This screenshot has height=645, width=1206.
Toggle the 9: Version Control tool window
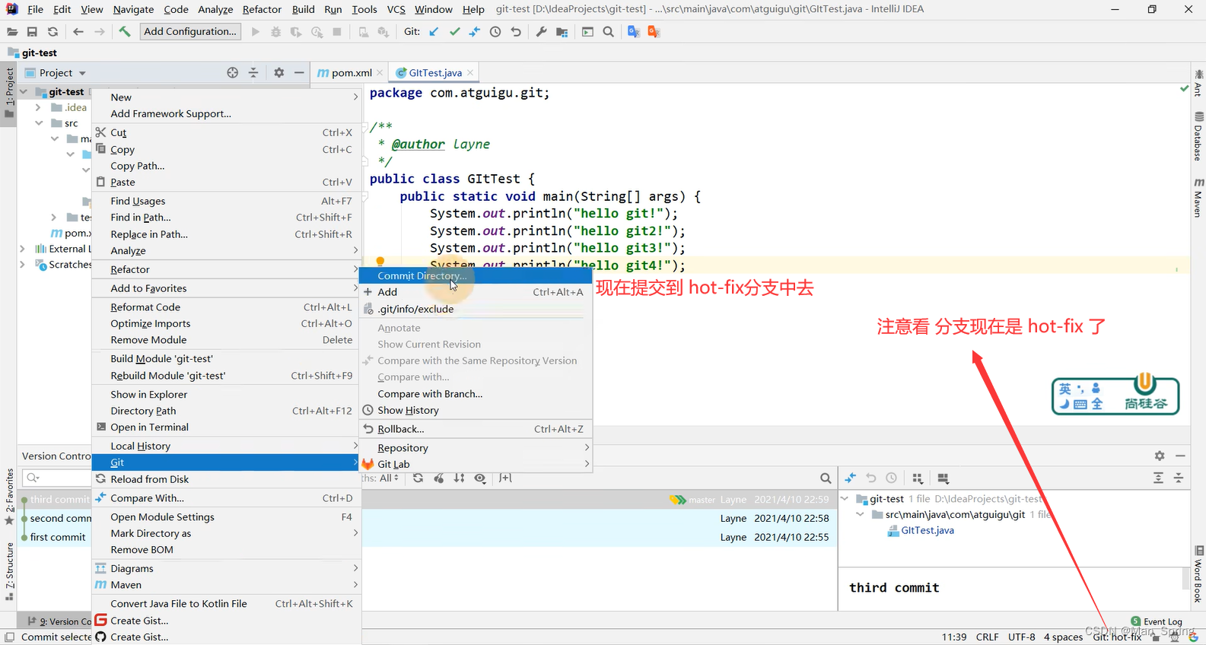pyautogui.click(x=59, y=621)
